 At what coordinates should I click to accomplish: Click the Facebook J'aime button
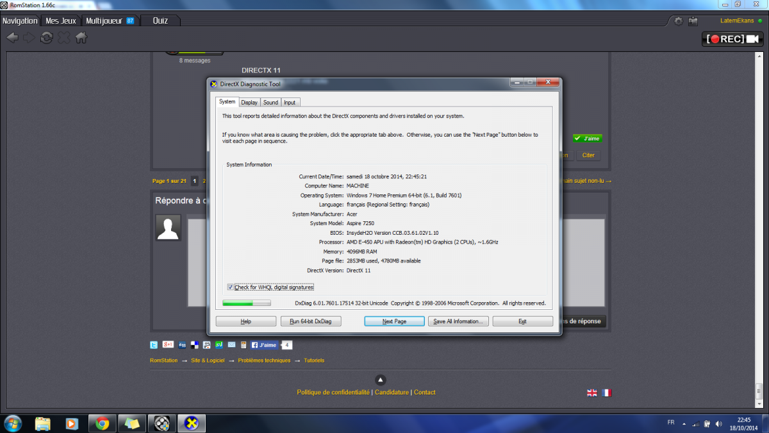tap(264, 344)
